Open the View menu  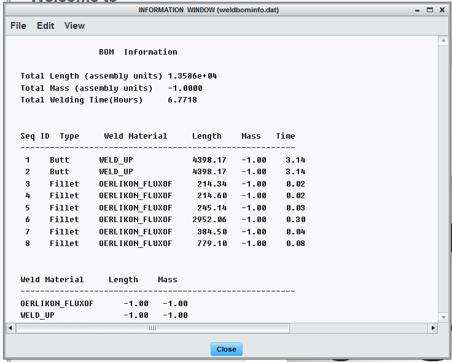74,26
